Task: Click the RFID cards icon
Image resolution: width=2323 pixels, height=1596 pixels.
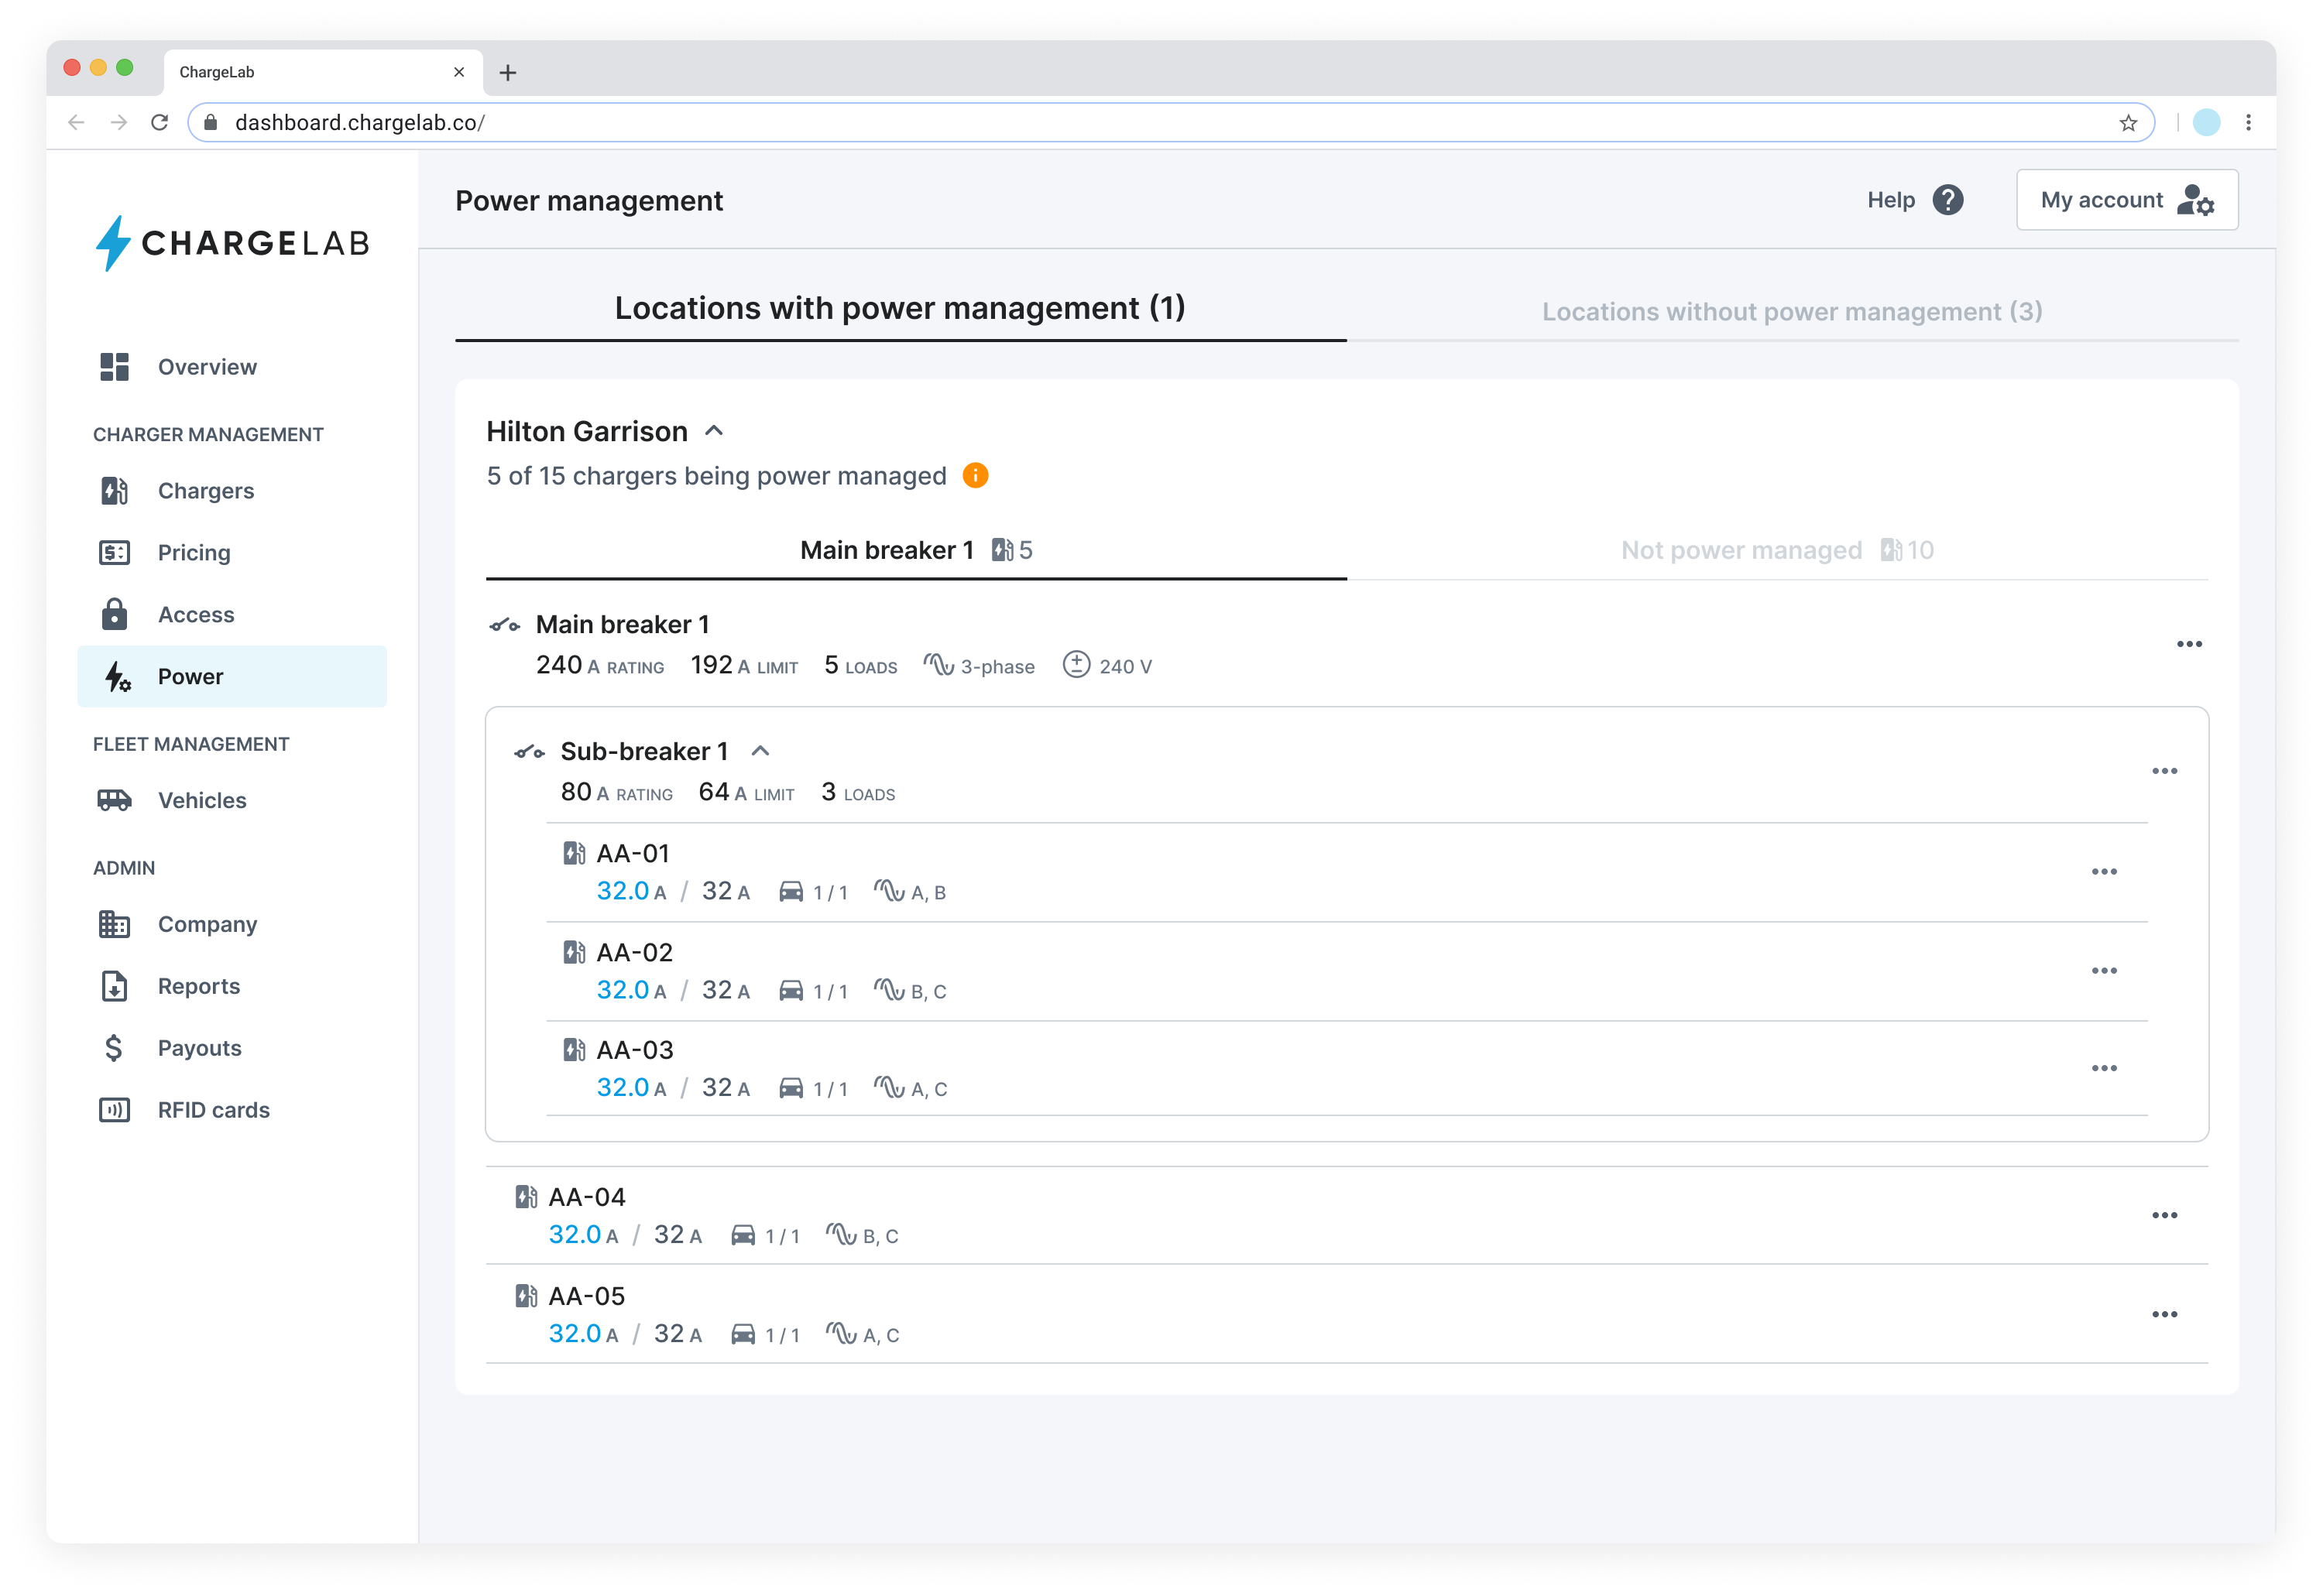Action: pos(114,1110)
